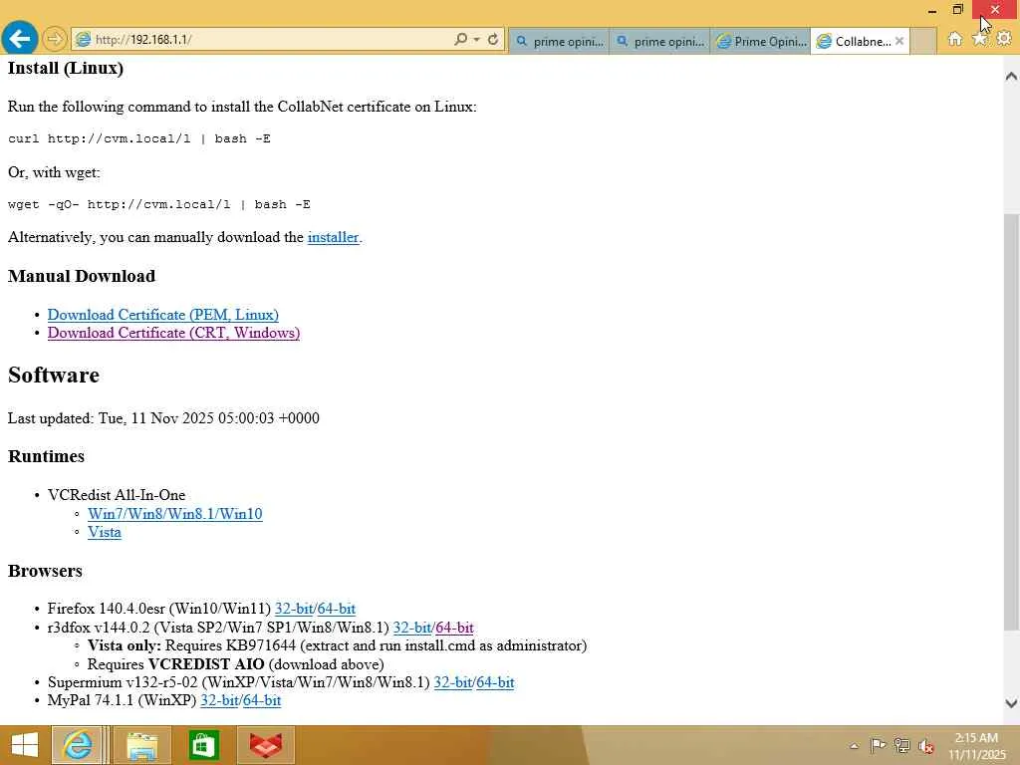
Task: Click the network tray icon
Action: [901, 745]
